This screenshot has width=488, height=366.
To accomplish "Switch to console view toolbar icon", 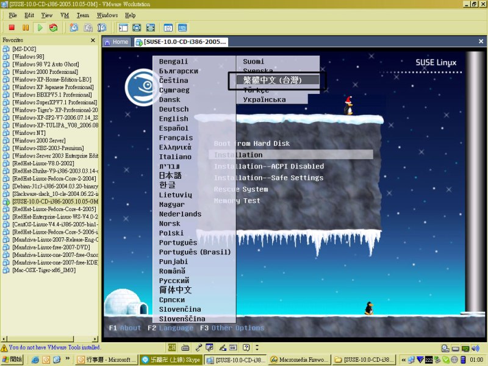I will (182, 27).
